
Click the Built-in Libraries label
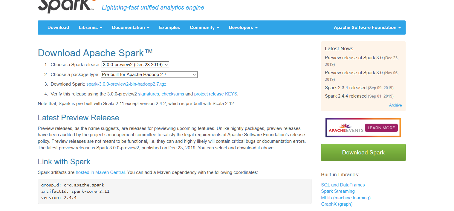click(340, 175)
